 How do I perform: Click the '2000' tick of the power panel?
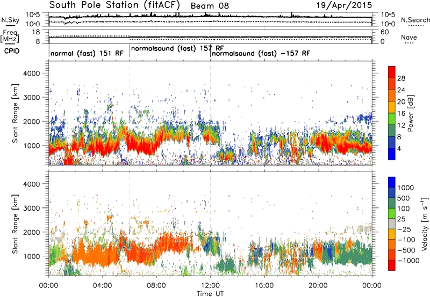point(32,121)
